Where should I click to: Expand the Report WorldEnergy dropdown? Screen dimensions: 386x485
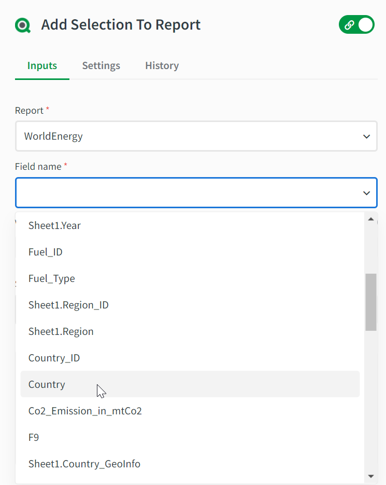[x=196, y=137]
